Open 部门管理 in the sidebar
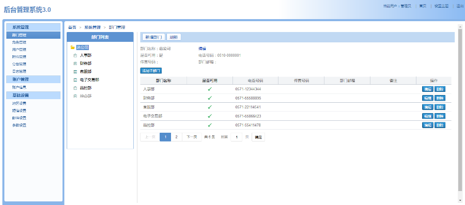465x205 pixels. point(33,35)
